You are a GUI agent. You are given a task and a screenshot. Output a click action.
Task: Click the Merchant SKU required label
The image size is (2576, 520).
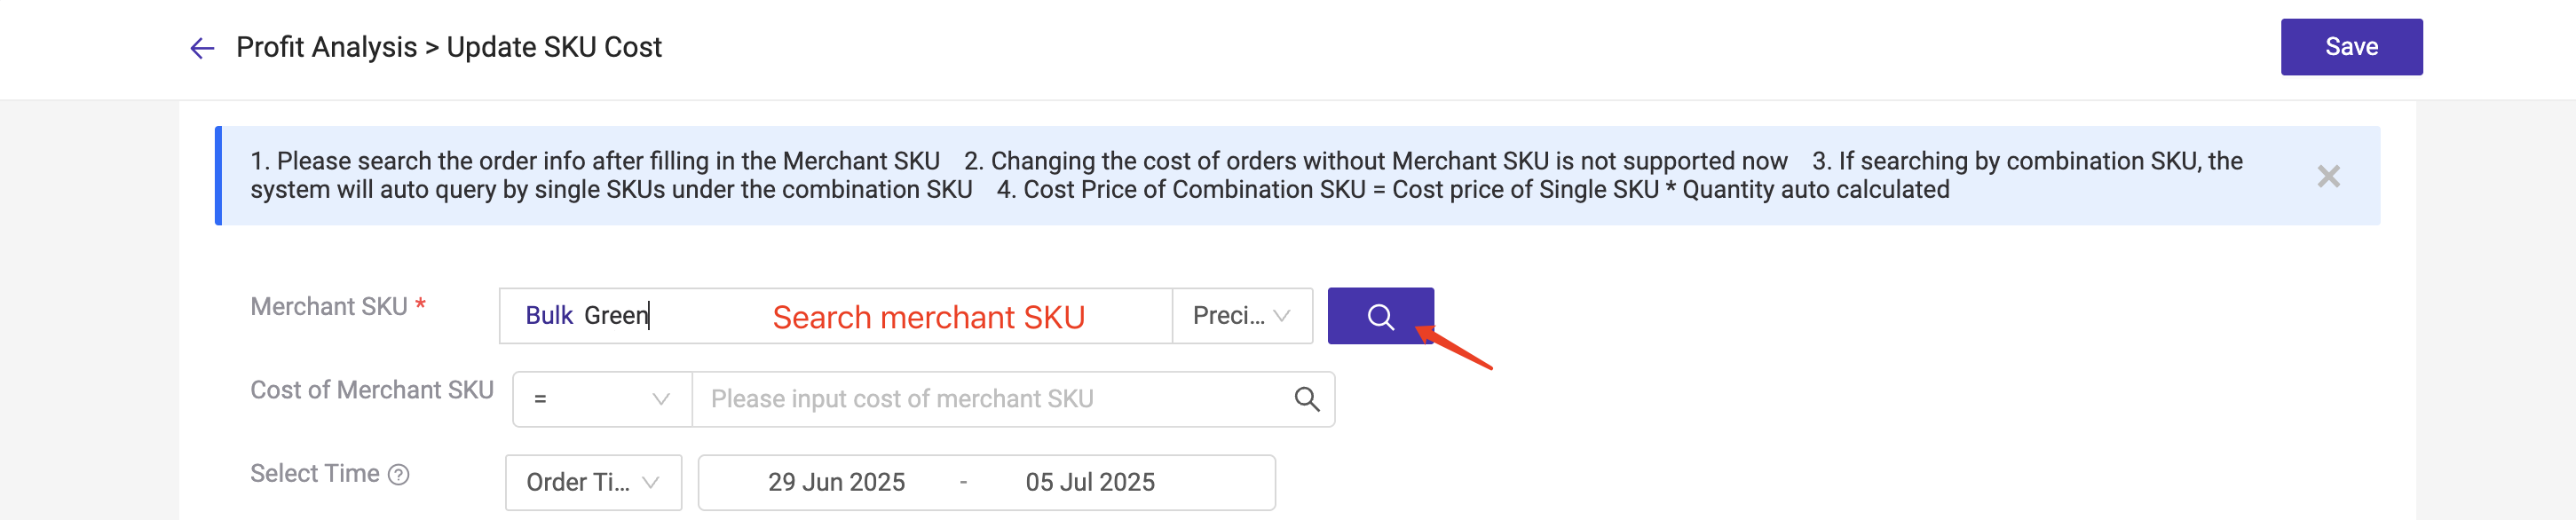338,306
